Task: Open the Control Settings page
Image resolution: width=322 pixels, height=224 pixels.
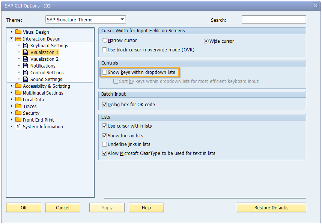Action: (47, 72)
